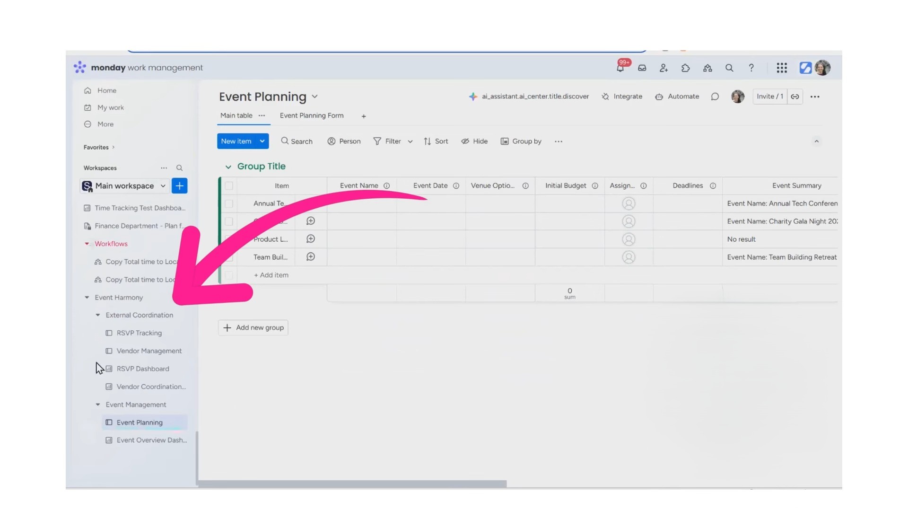Open the New item dropdown arrow
Viewport: 908px width, 511px height.
(262, 141)
